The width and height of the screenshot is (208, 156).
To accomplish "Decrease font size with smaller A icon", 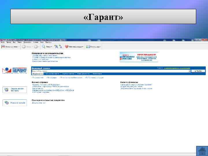I will coord(60,47).
